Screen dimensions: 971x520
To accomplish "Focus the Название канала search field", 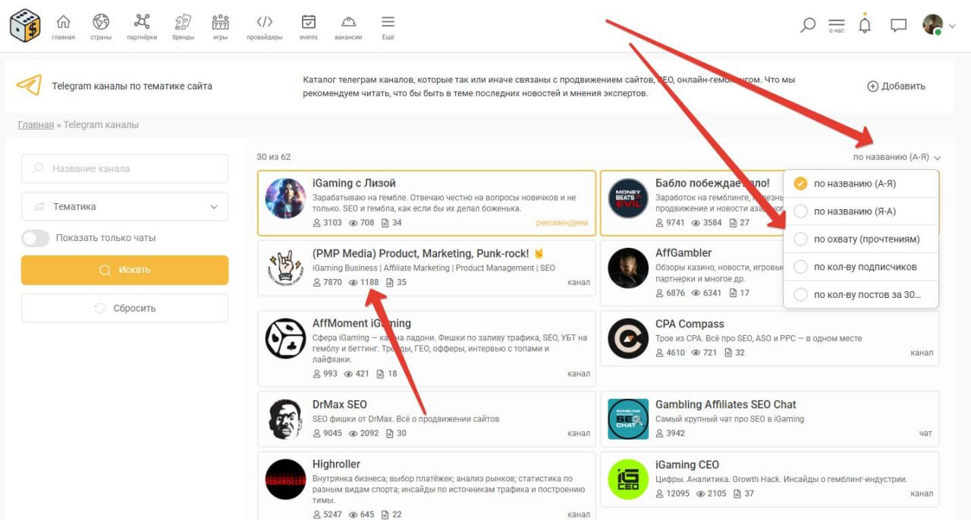I will [124, 168].
